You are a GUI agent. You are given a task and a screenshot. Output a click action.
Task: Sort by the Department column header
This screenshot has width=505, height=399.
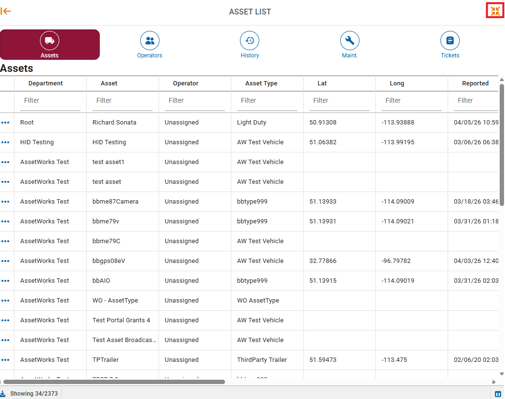pos(45,83)
